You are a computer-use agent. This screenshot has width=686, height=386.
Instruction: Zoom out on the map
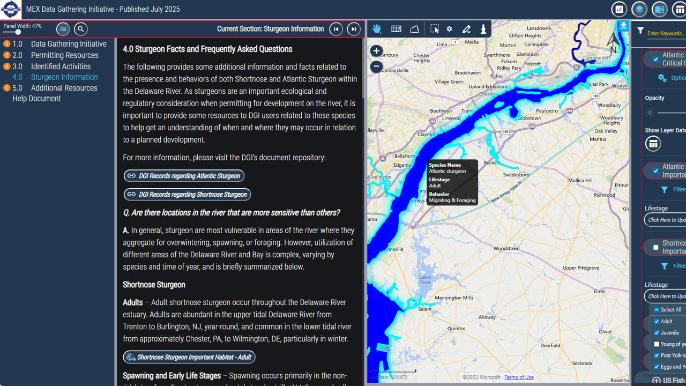[376, 66]
